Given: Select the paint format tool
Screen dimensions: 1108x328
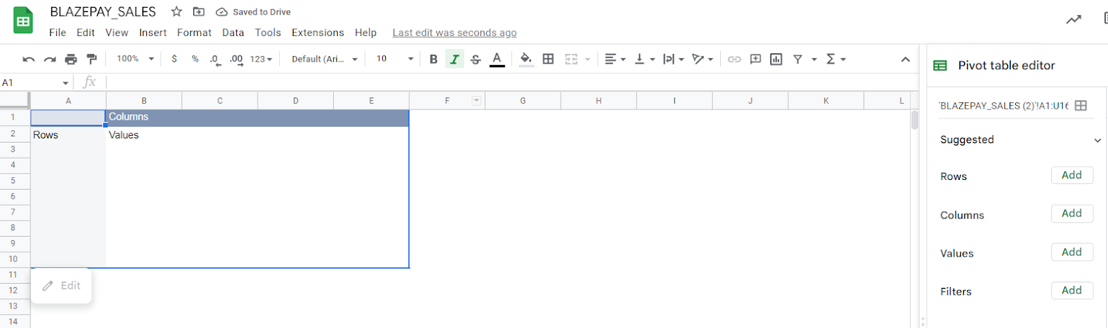Looking at the screenshot, I should [x=91, y=60].
